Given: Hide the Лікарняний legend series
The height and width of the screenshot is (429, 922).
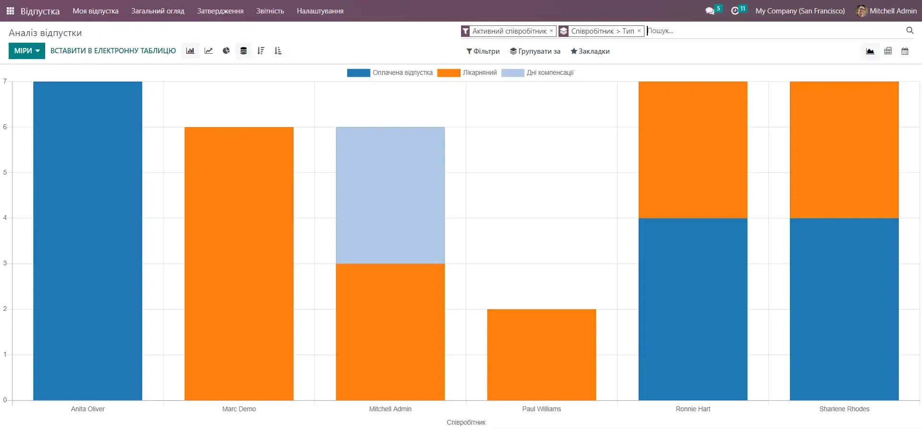Looking at the screenshot, I should [x=467, y=73].
